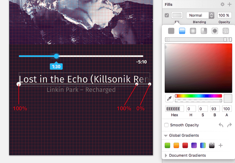Click the S saturation value field
The height and width of the screenshot is (163, 235).
click(203, 109)
